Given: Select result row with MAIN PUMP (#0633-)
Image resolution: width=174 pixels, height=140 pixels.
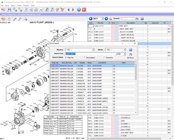Looking at the screenshot, I should click(93, 102).
